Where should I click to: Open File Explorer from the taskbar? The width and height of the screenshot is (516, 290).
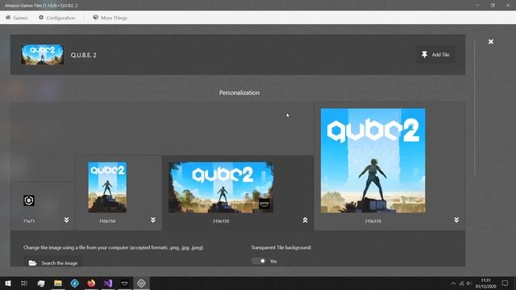58,283
